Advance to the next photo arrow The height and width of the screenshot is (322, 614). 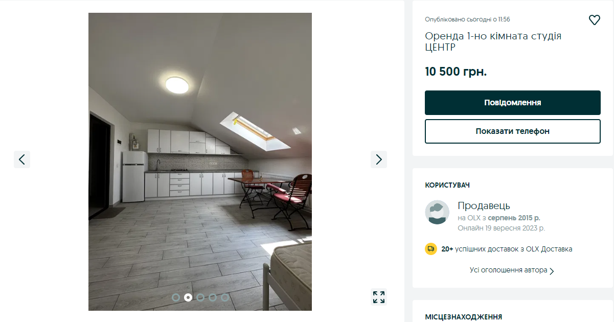pos(379,159)
